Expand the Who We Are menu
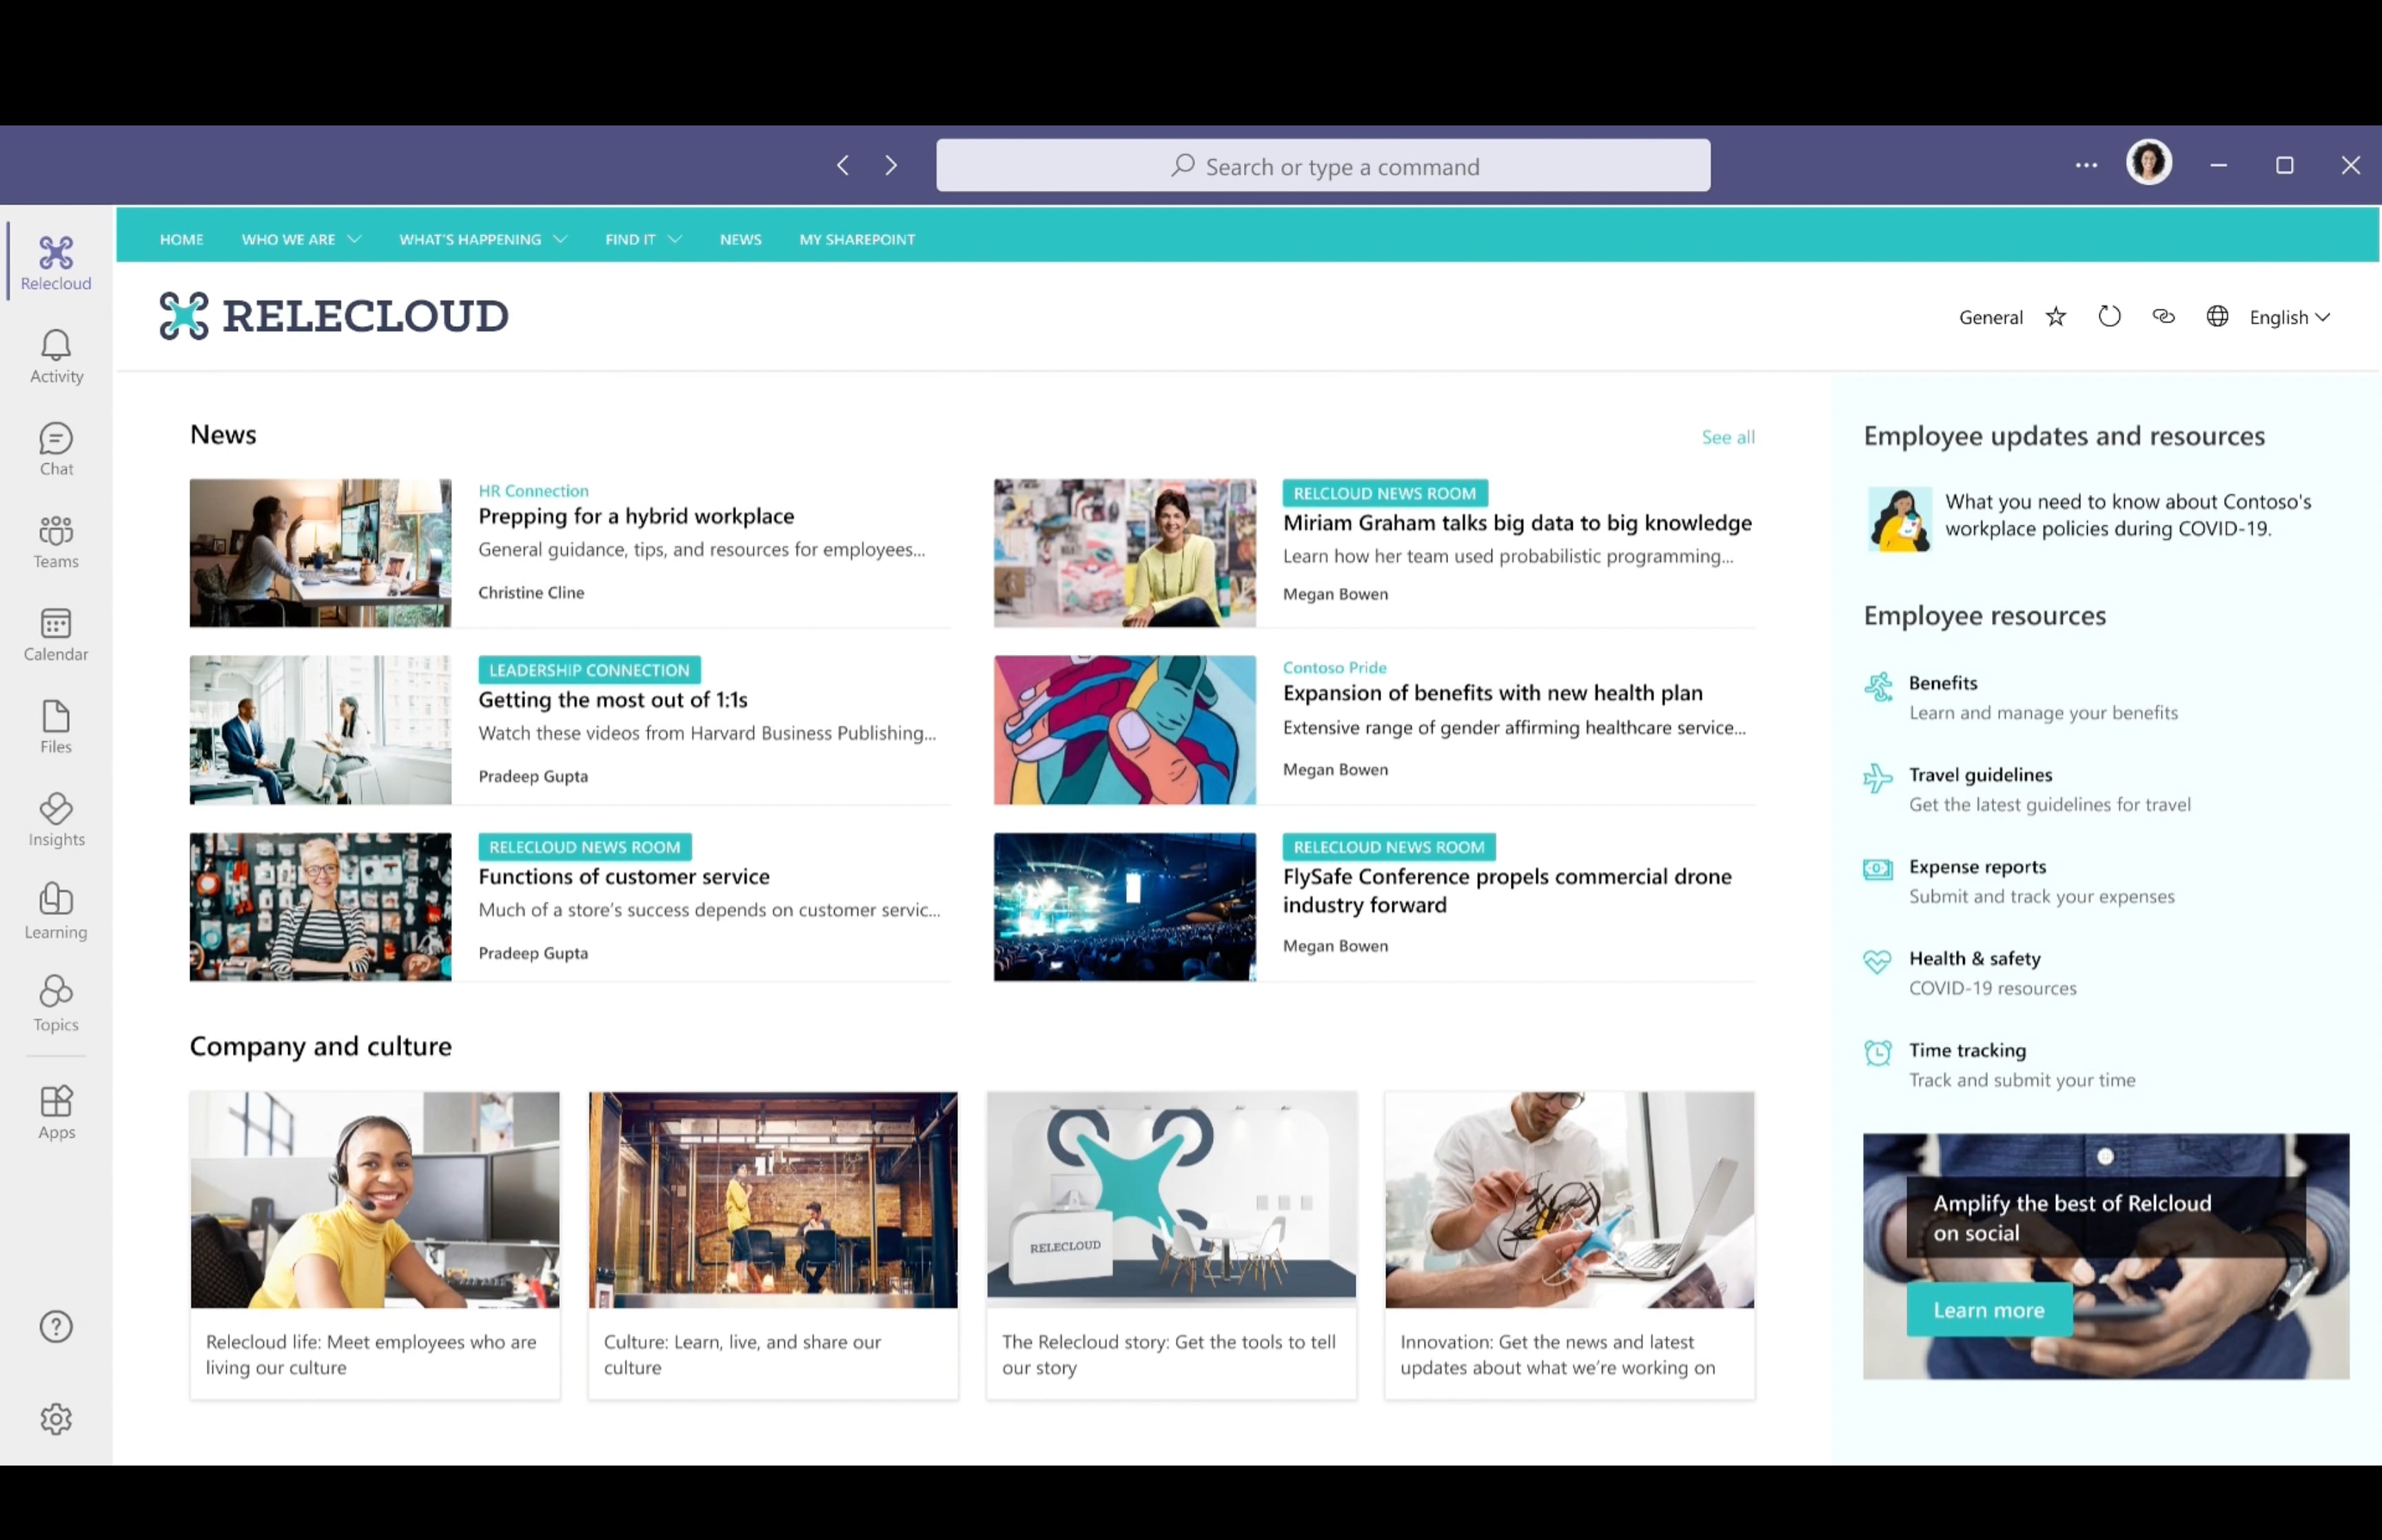The width and height of the screenshot is (2382, 1540). coord(300,239)
